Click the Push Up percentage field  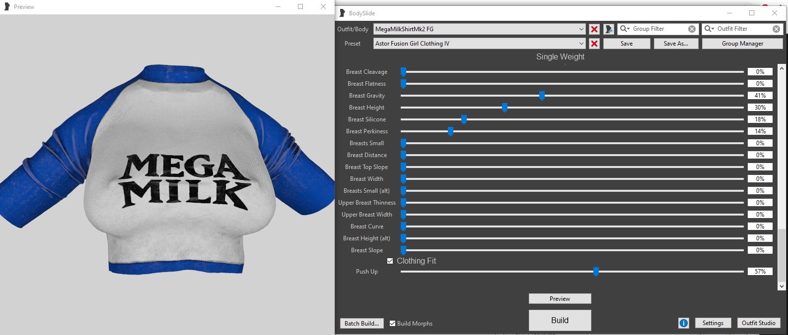click(760, 272)
